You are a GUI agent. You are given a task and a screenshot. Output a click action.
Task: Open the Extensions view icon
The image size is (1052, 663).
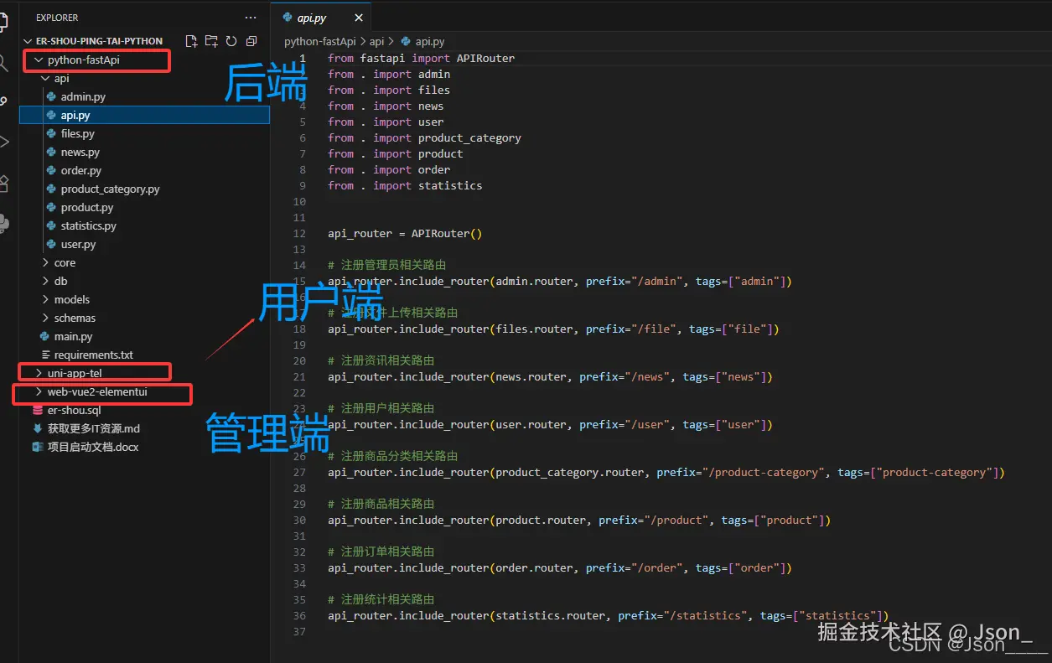click(x=4, y=184)
